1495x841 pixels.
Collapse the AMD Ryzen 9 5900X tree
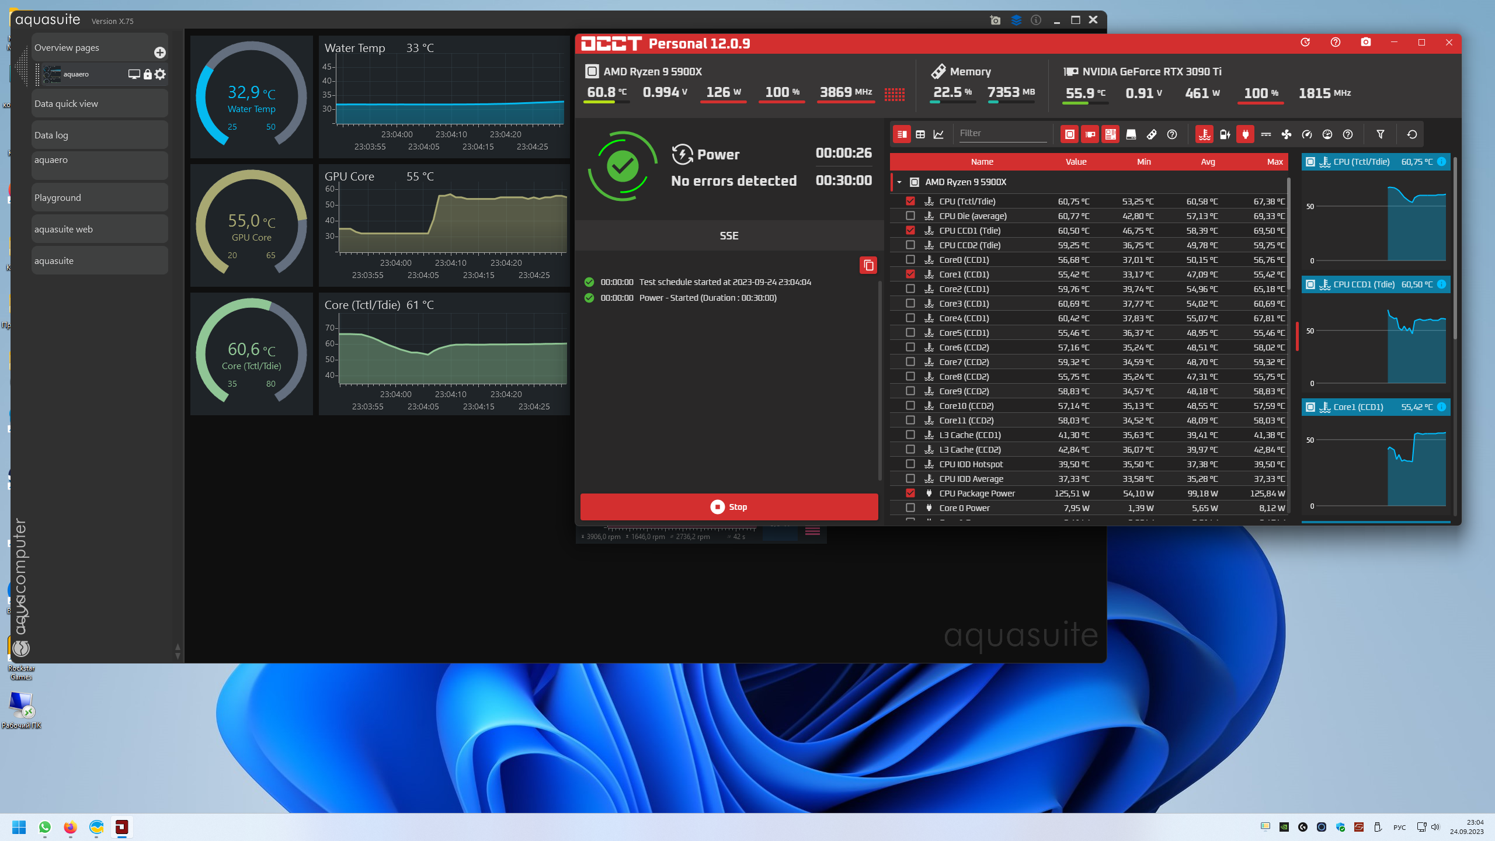click(899, 182)
